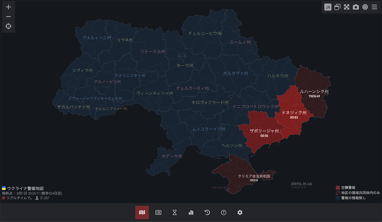Open the hamburger menu
This screenshot has height=222, width=382.
click(374, 7)
